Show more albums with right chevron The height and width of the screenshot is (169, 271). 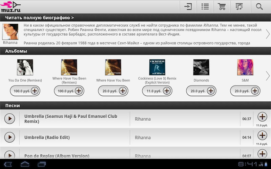(x=268, y=76)
